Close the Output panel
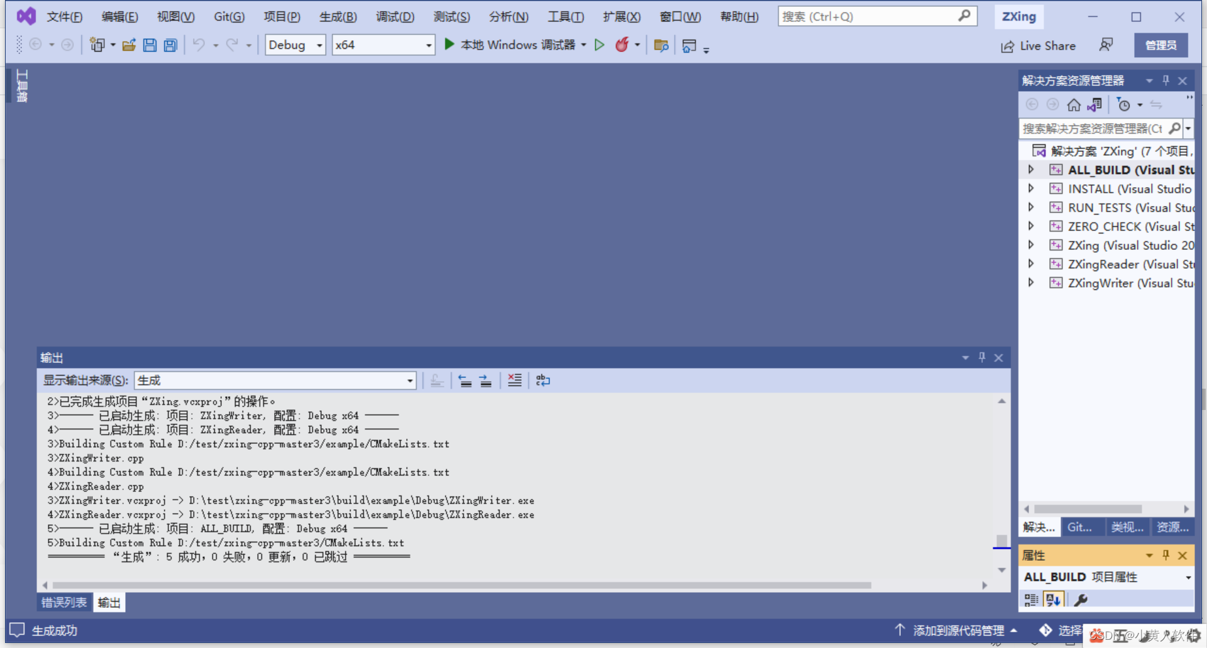Viewport: 1207px width, 648px height. pyautogui.click(x=998, y=358)
